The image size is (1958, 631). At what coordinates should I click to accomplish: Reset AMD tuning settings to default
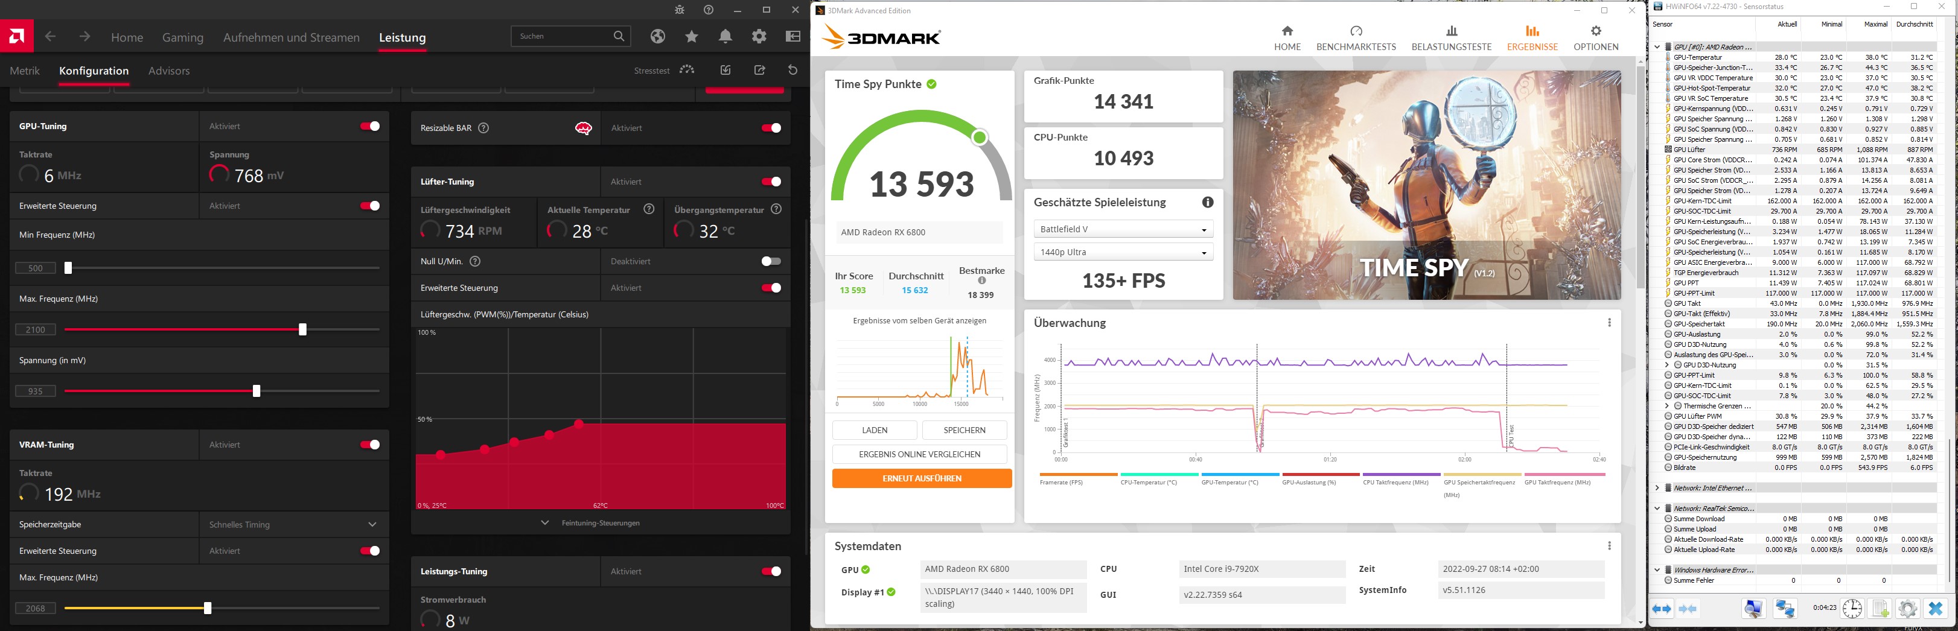click(792, 70)
